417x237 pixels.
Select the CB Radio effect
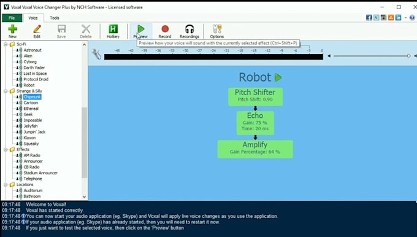click(x=31, y=167)
